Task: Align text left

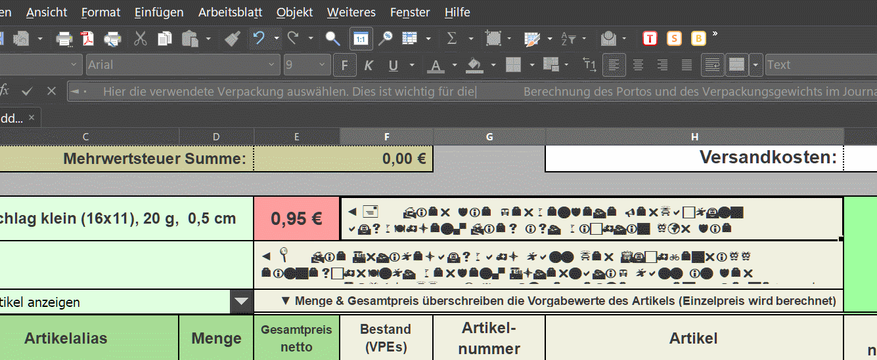Action: coord(614,65)
